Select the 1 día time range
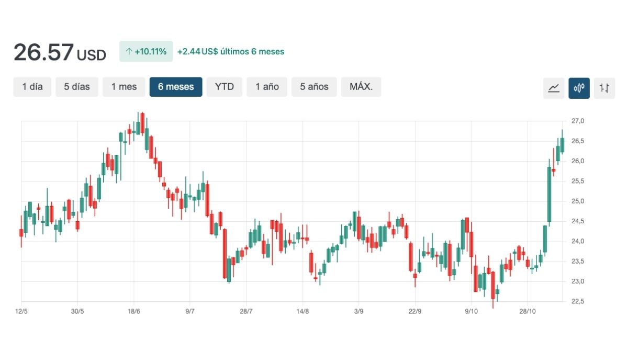This screenshot has width=628, height=353. (32, 87)
